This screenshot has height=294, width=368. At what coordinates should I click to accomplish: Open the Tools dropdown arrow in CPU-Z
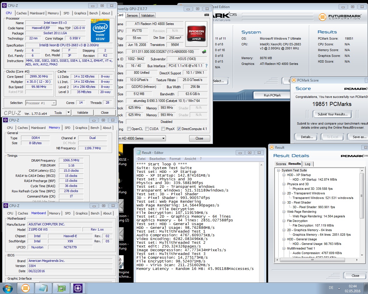tap(68, 113)
